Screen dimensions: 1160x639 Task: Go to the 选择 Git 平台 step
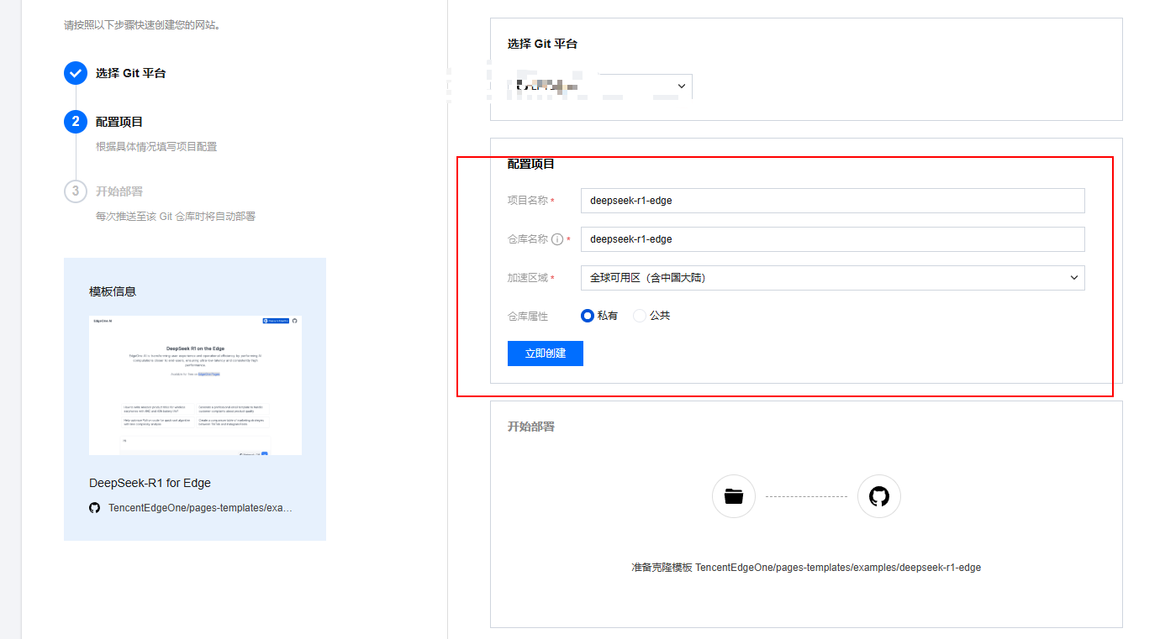tap(131, 73)
